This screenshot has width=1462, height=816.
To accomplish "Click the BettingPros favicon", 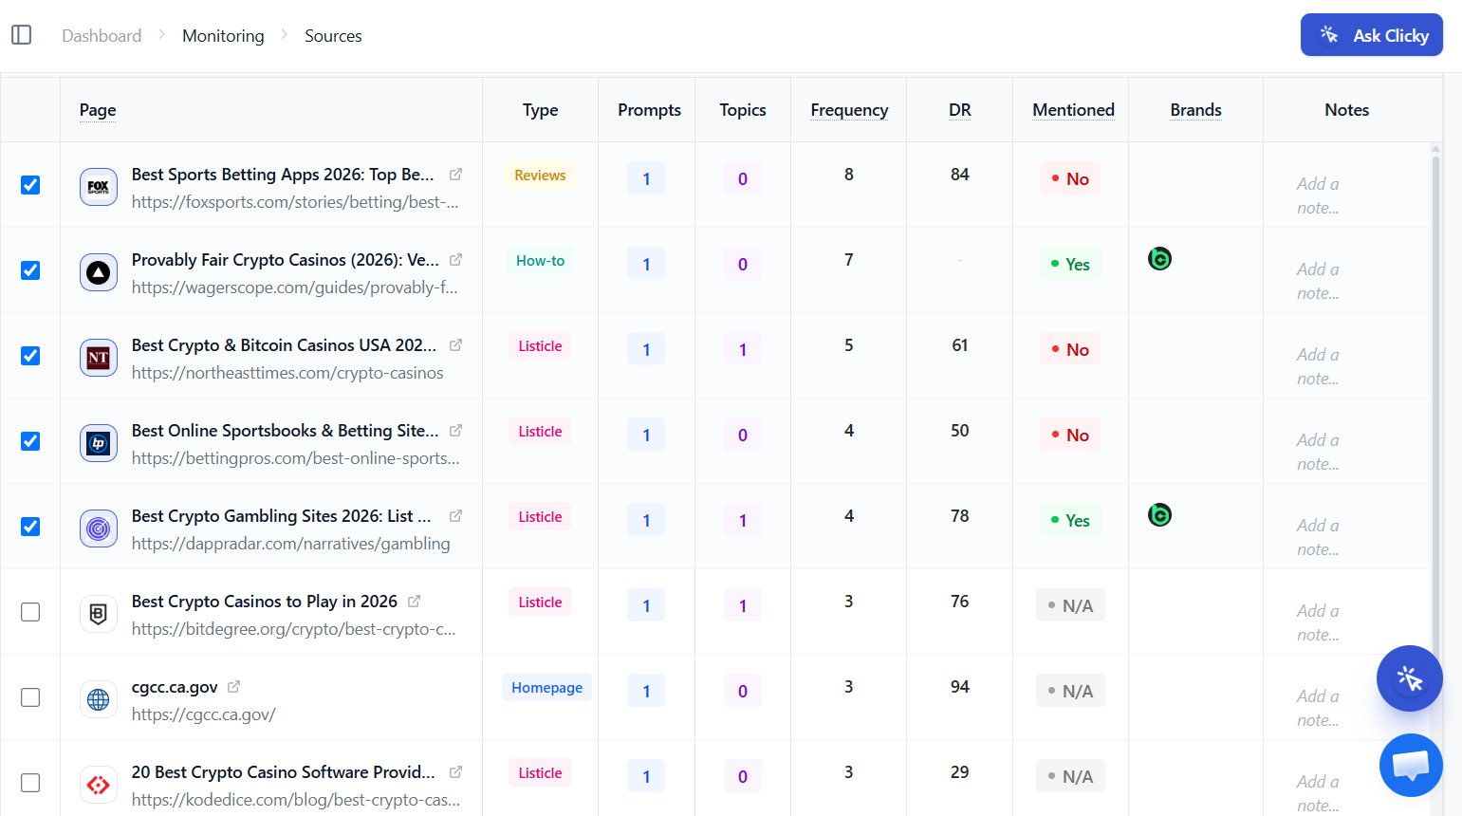I will pos(99,443).
